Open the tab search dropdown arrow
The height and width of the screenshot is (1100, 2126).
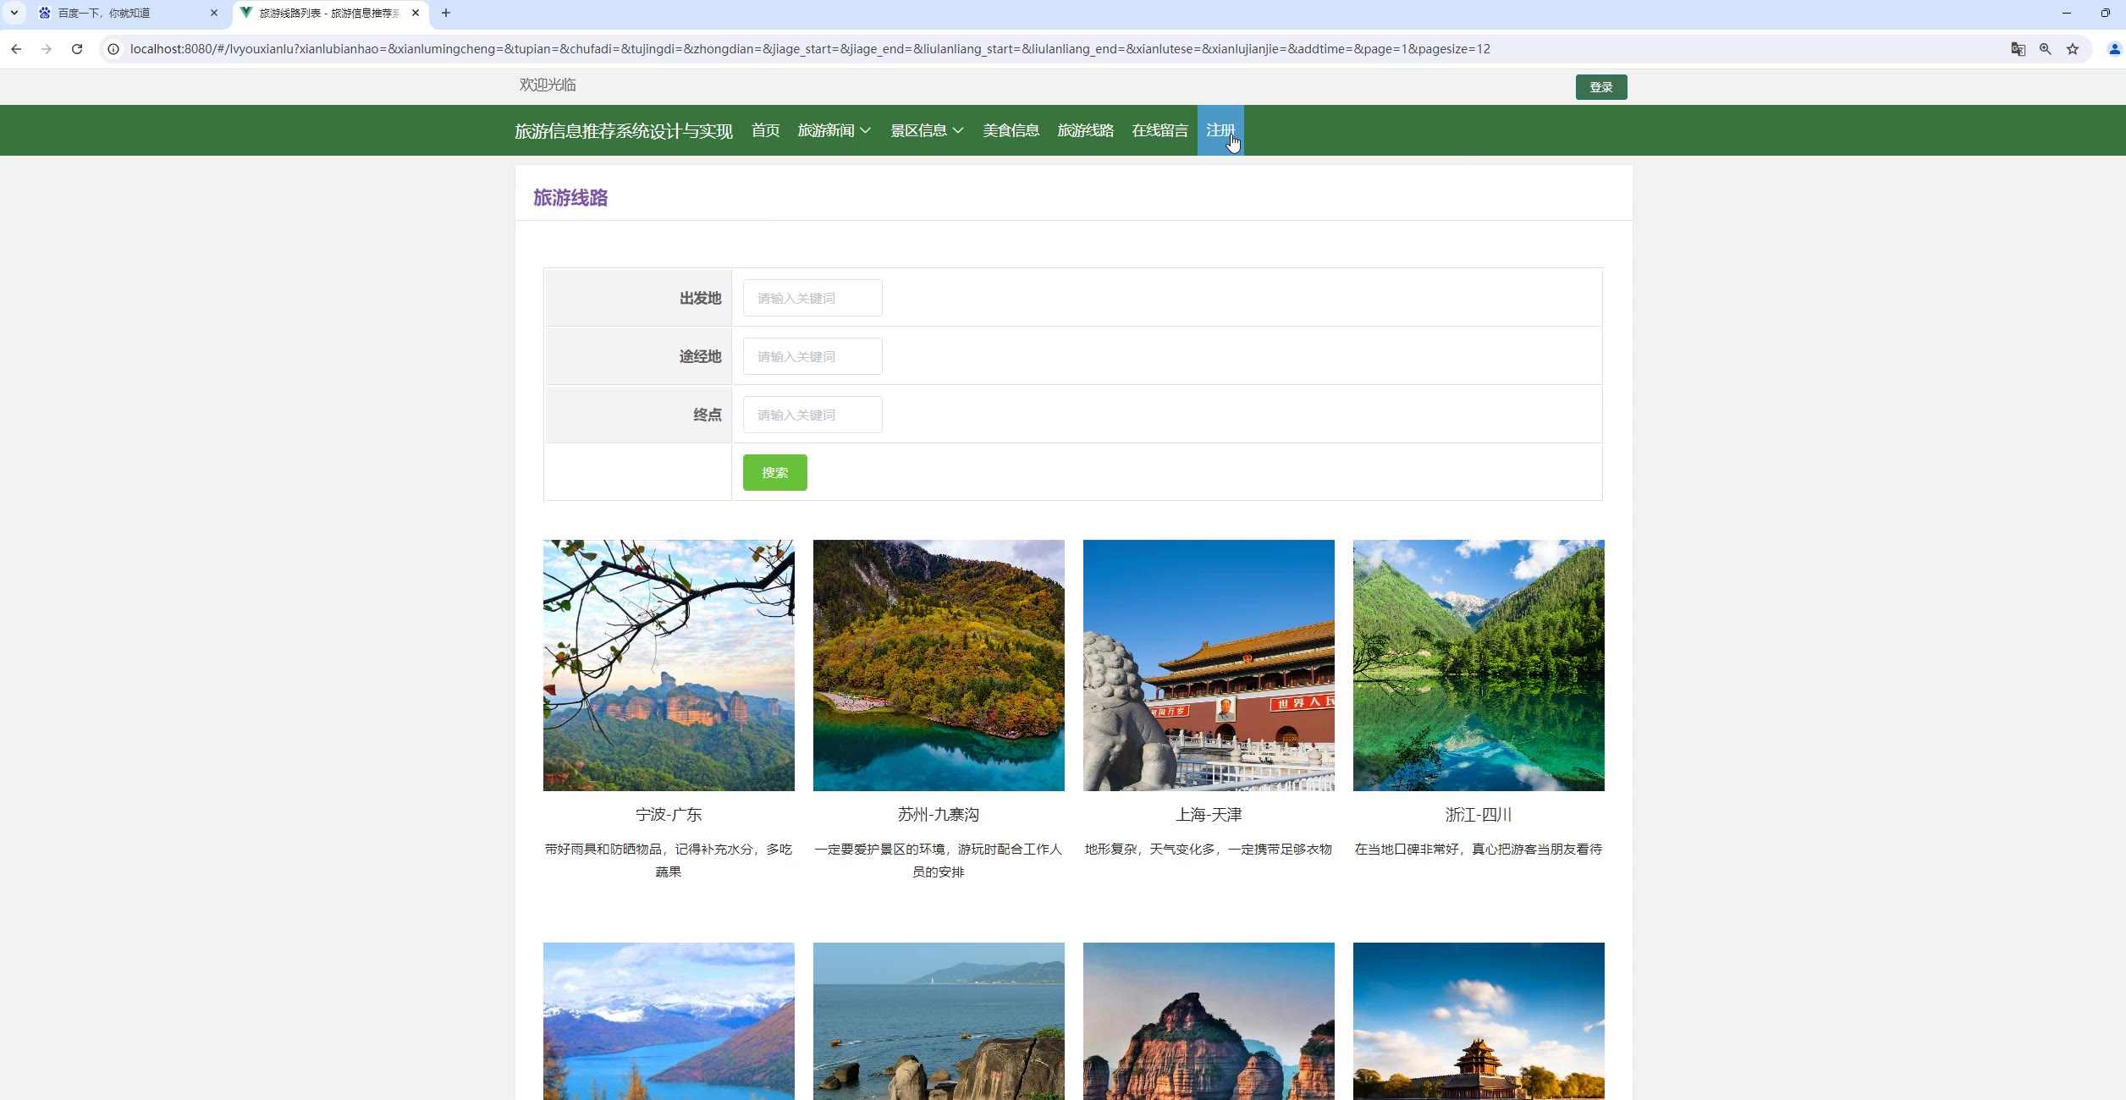tap(14, 13)
